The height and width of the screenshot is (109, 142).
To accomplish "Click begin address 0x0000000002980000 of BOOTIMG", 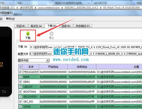I will click(x=53, y=92).
